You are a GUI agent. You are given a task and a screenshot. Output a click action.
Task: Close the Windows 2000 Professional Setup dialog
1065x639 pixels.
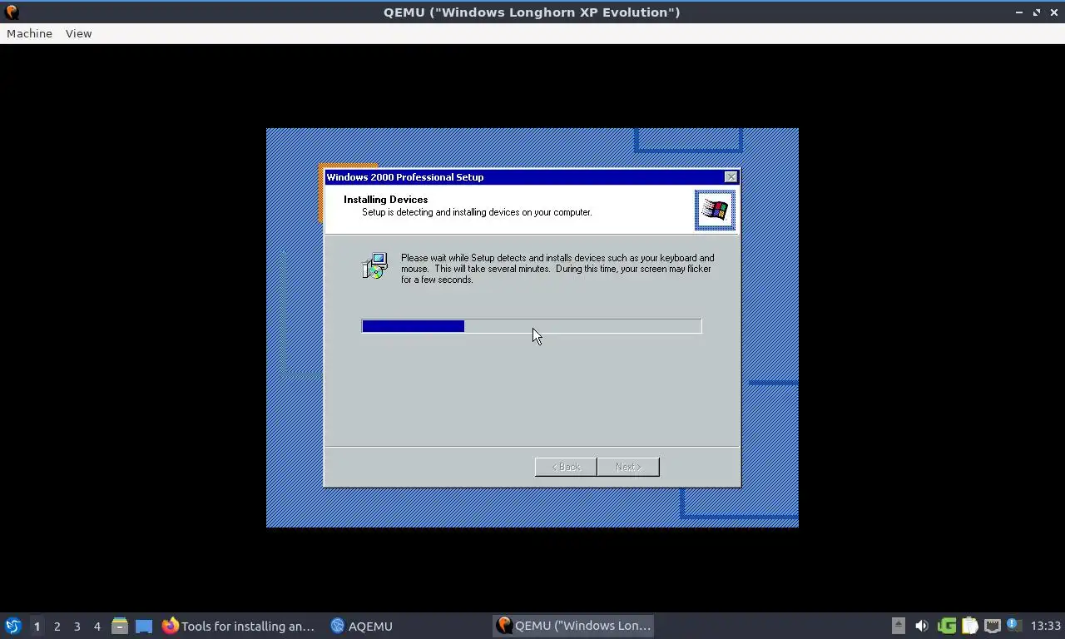731,177
